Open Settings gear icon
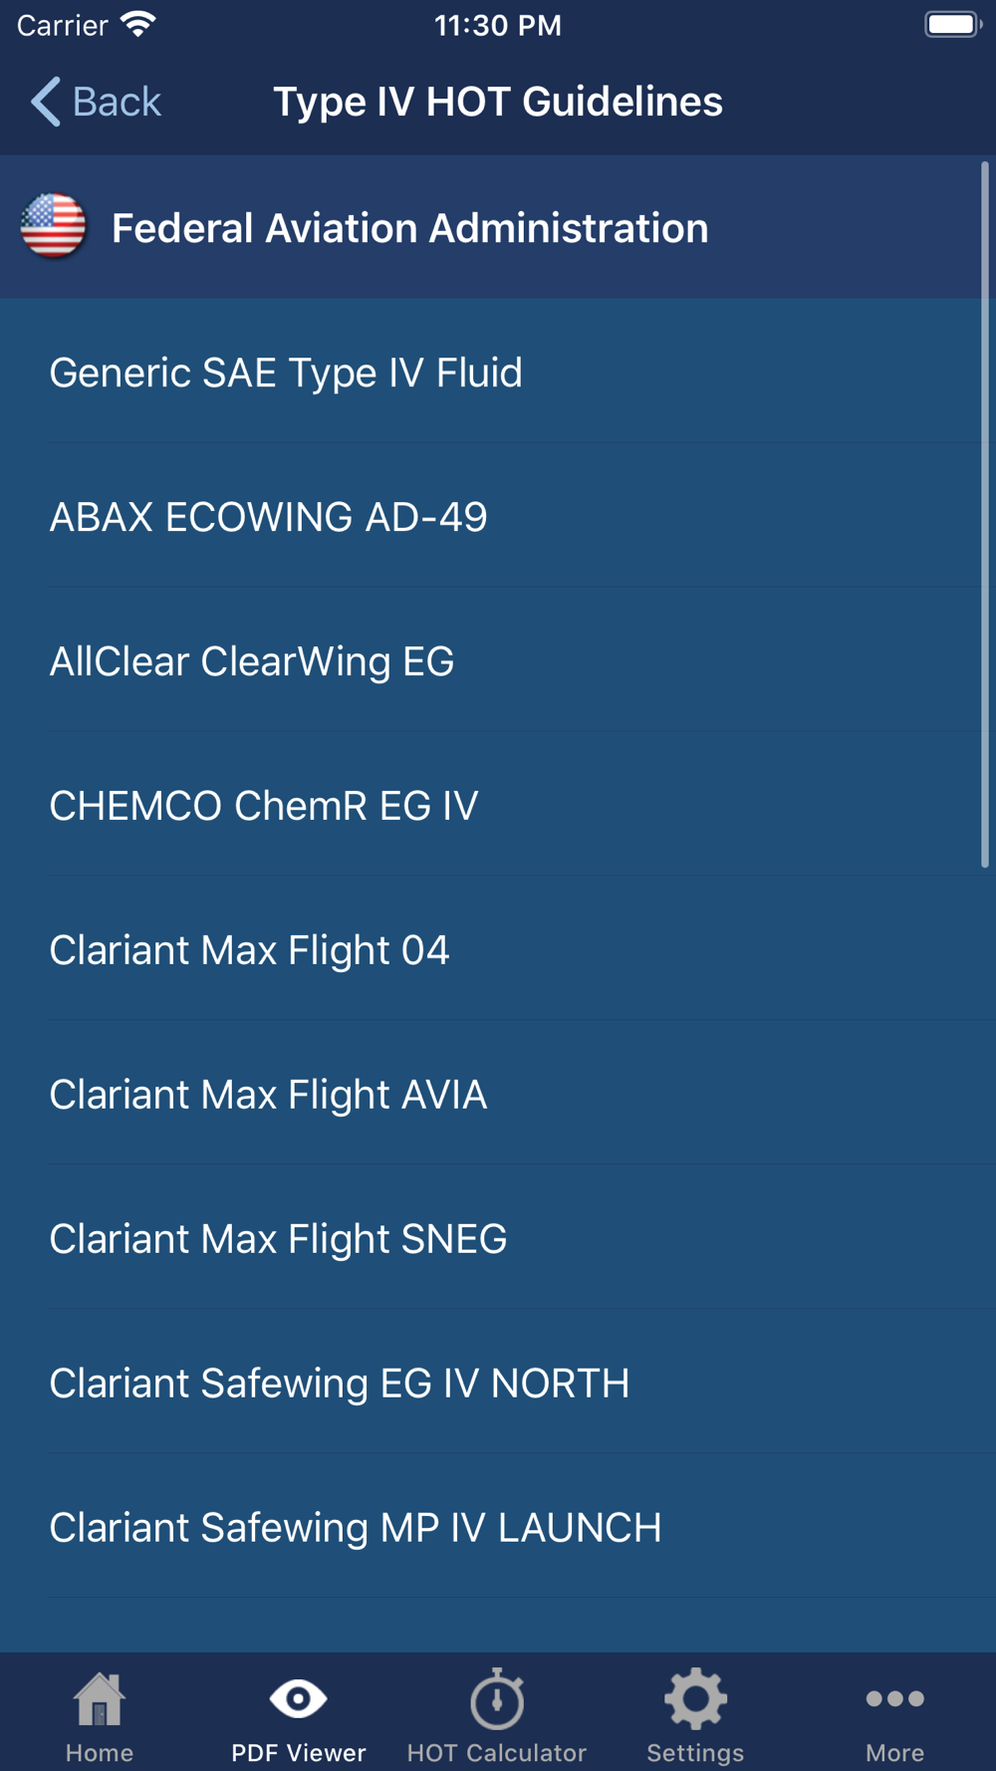 pyautogui.click(x=695, y=1699)
